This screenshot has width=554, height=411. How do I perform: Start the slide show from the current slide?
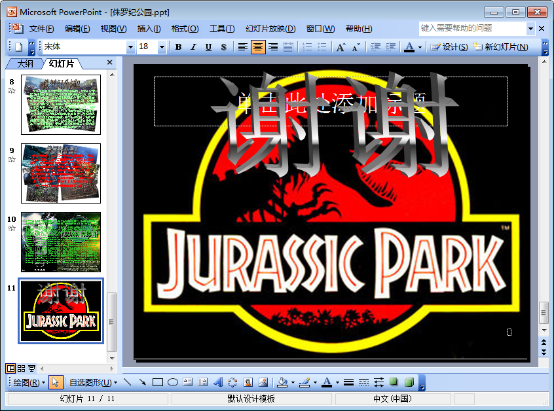(32, 368)
